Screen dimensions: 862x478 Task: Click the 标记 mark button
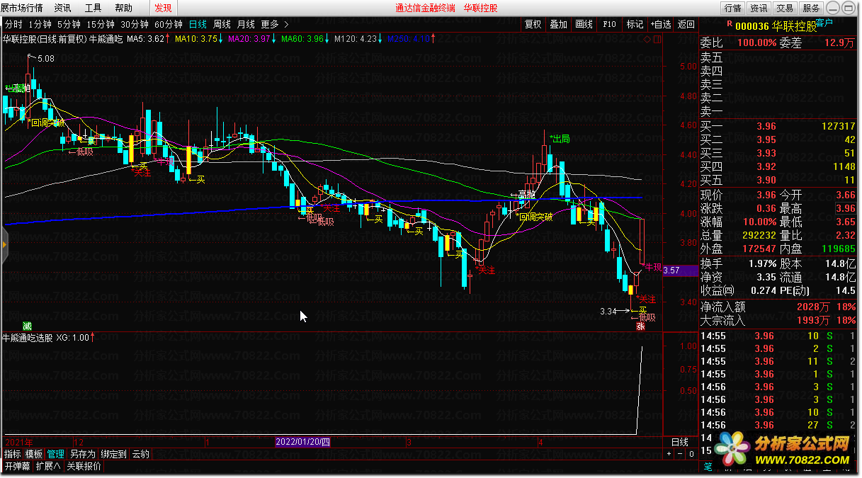635,24
